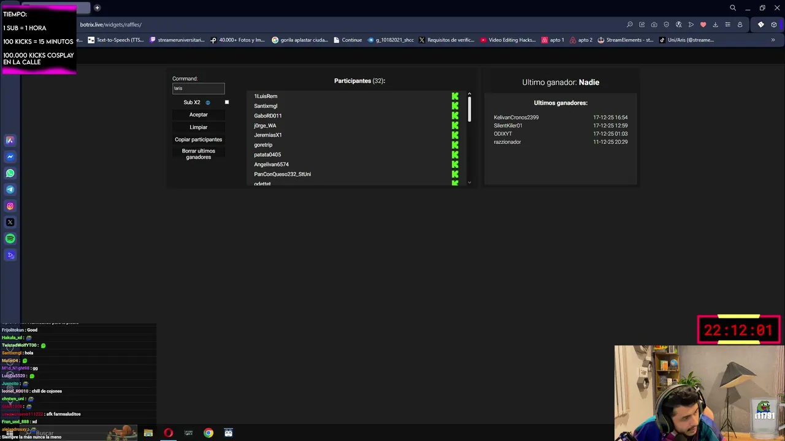785x441 pixels.
Task: Open the X (Twitter) sidebar icon
Action: pyautogui.click(x=10, y=222)
